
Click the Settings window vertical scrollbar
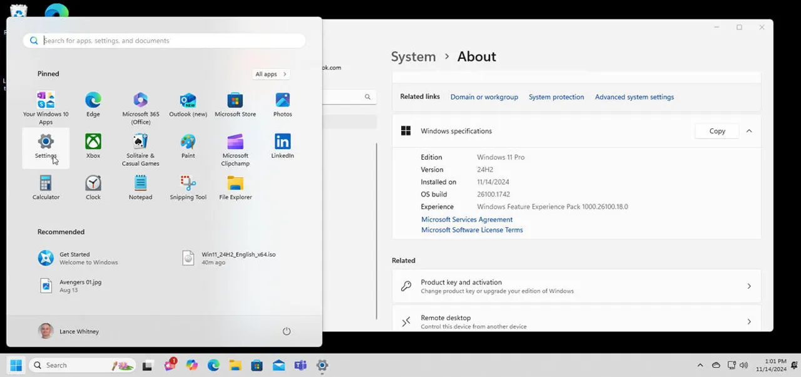pyautogui.click(x=377, y=230)
